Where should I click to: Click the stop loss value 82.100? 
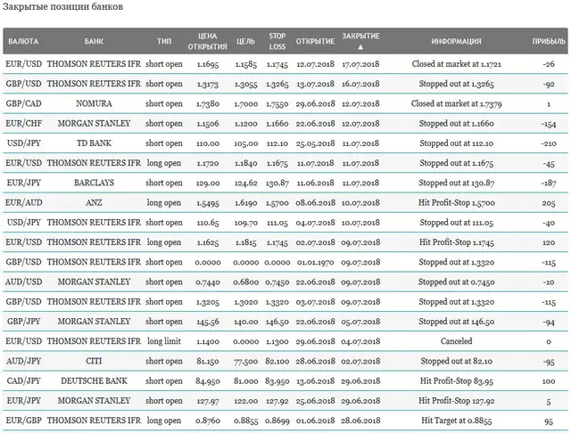277,362
